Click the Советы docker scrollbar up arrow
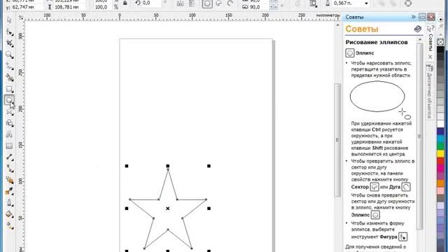This screenshot has width=448, height=252. (x=420, y=40)
